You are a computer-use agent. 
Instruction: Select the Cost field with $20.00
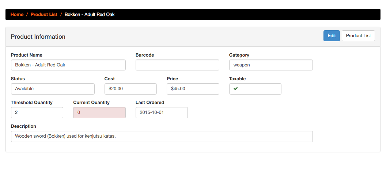tap(130, 89)
